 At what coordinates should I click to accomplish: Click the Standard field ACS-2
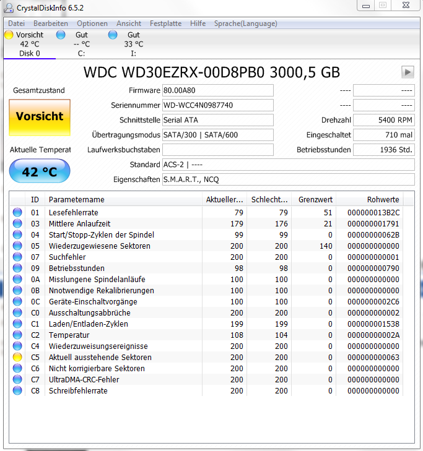(x=289, y=165)
